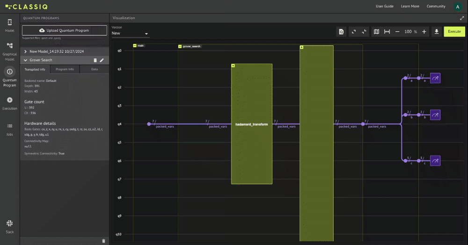The image size is (468, 245).
Task: Edit the Grover Search program name
Action: click(x=102, y=60)
